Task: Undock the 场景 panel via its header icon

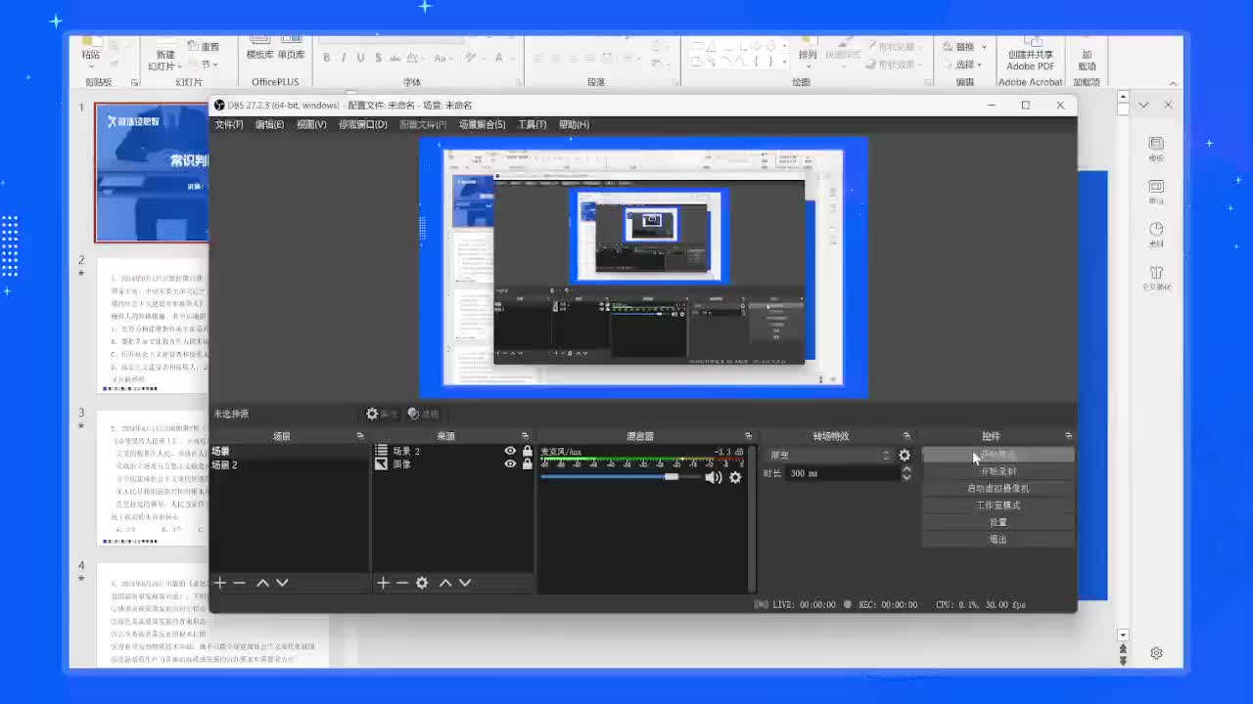Action: (x=360, y=436)
